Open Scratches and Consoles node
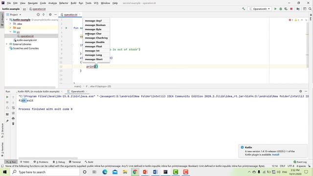The width and height of the screenshot is (313, 176). (x=26, y=48)
